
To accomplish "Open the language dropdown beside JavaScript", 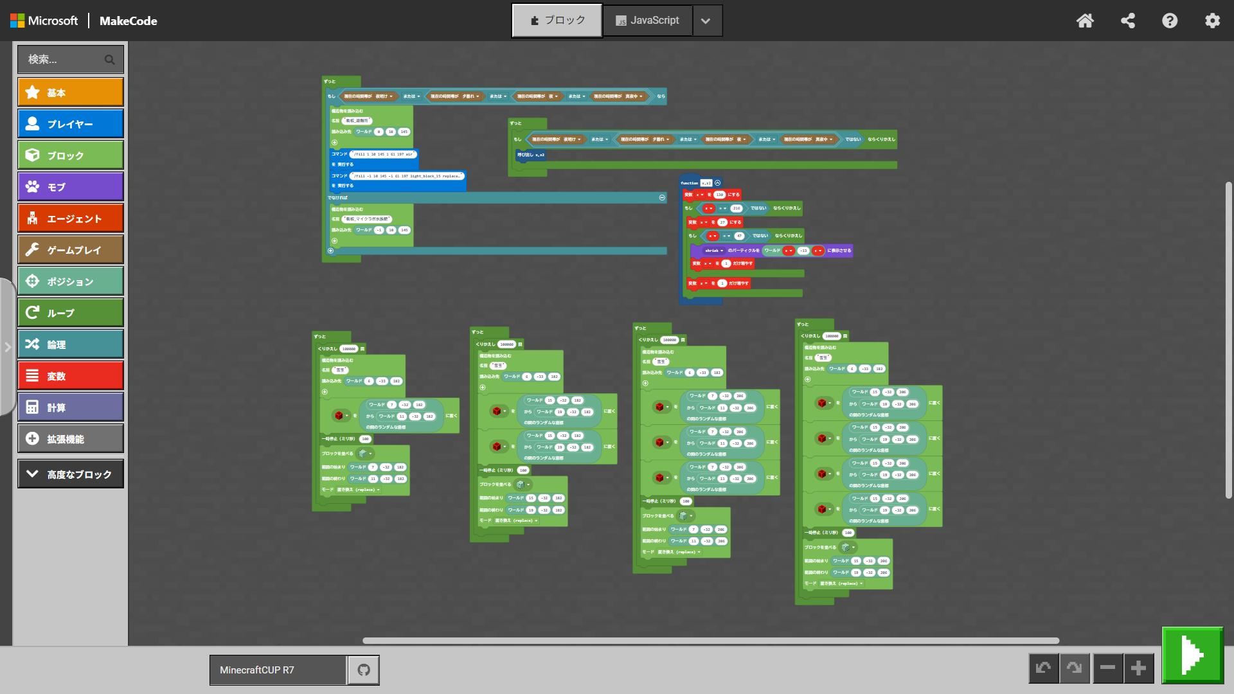I will point(706,21).
